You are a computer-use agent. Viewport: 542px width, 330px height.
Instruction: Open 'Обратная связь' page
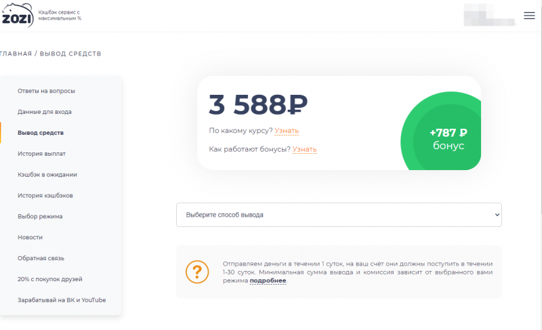(41, 258)
